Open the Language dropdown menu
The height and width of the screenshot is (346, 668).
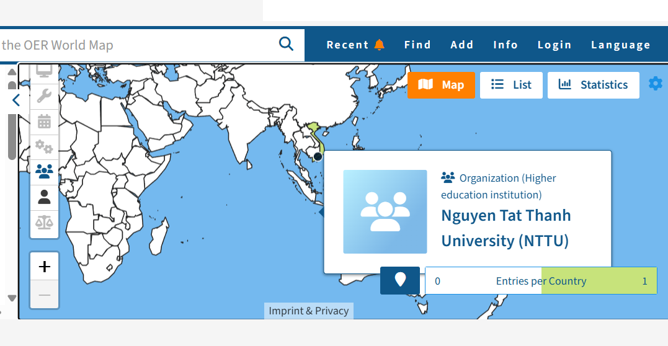[x=620, y=45]
